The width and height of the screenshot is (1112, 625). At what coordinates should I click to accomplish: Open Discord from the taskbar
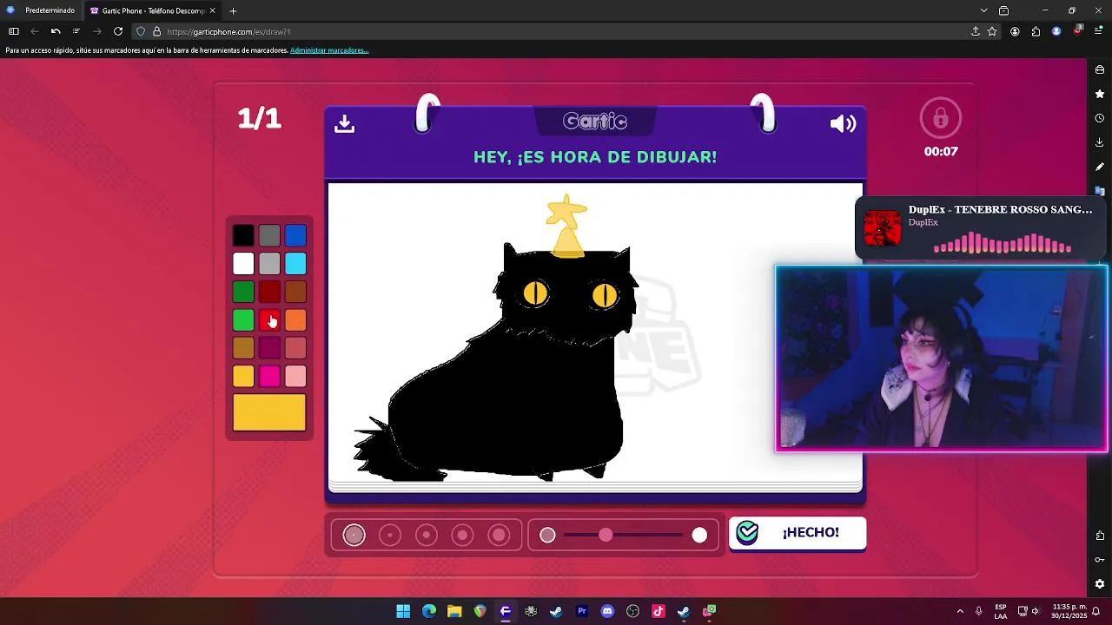607,611
